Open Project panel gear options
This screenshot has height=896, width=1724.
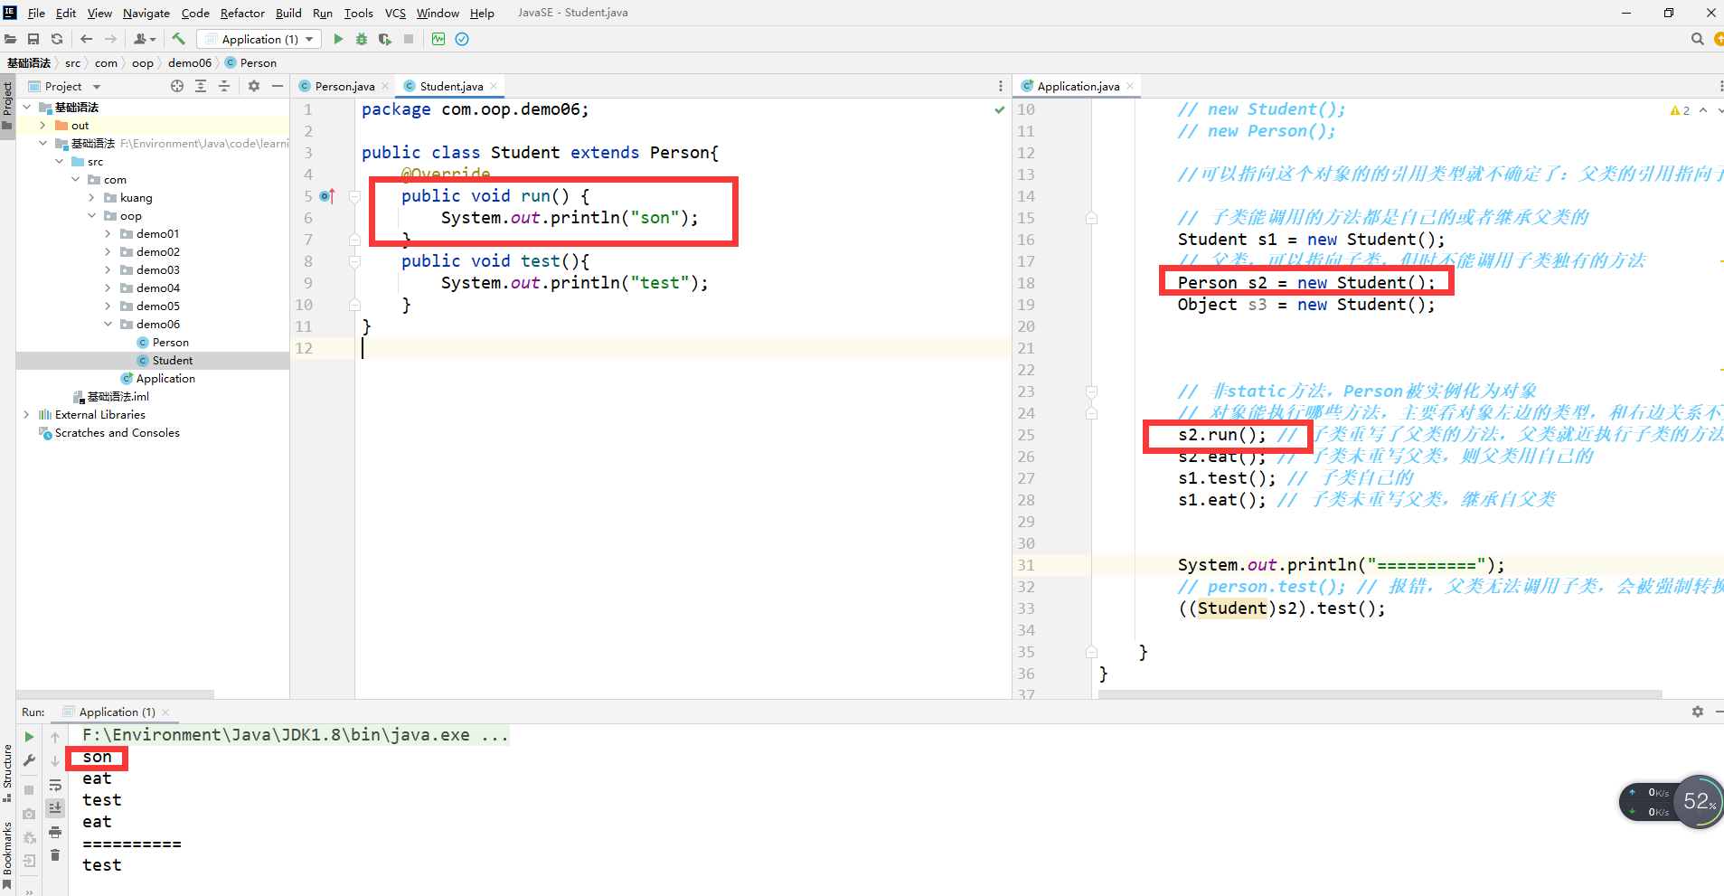[x=254, y=86]
